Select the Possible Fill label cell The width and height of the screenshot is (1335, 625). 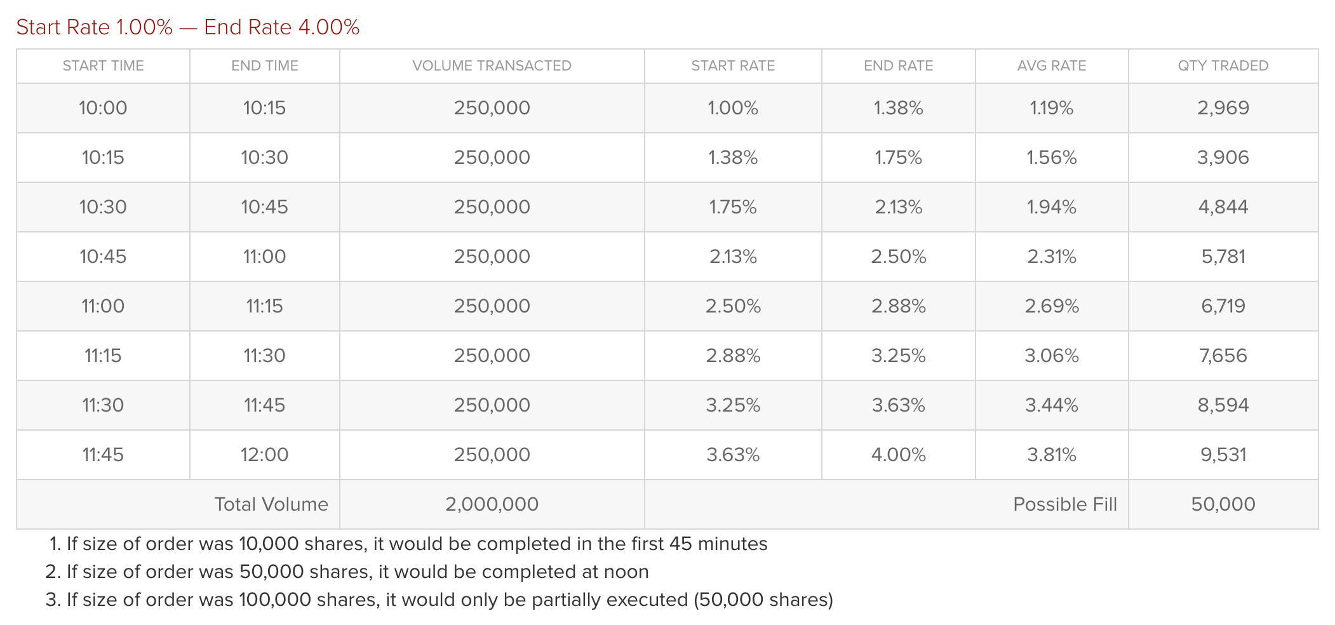[1064, 504]
